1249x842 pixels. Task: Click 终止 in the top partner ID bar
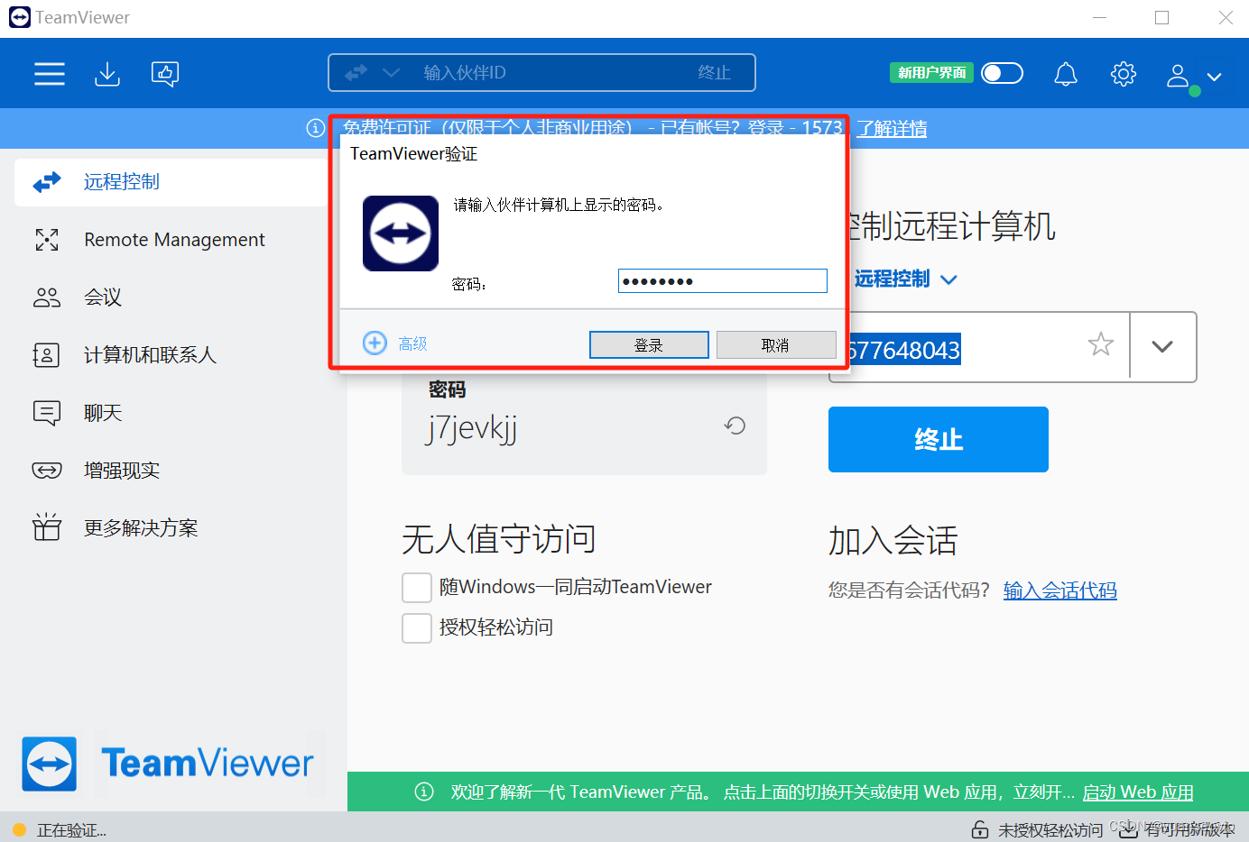(x=714, y=72)
